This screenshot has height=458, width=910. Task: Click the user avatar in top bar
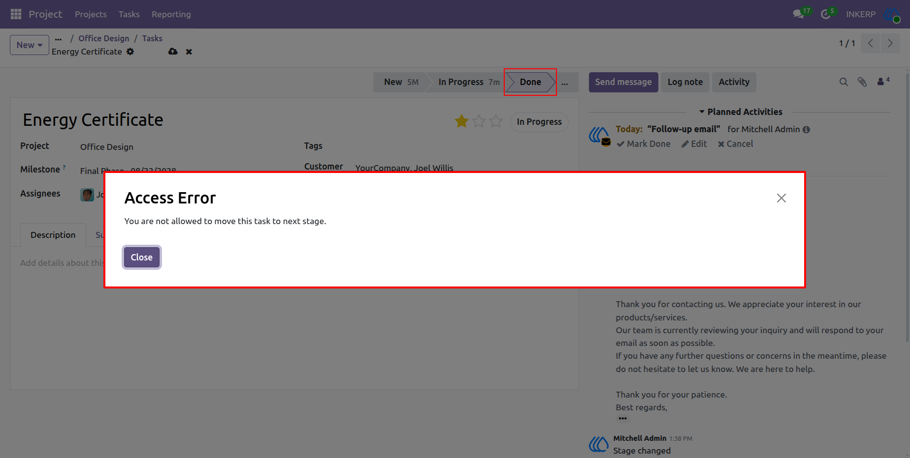coord(892,14)
